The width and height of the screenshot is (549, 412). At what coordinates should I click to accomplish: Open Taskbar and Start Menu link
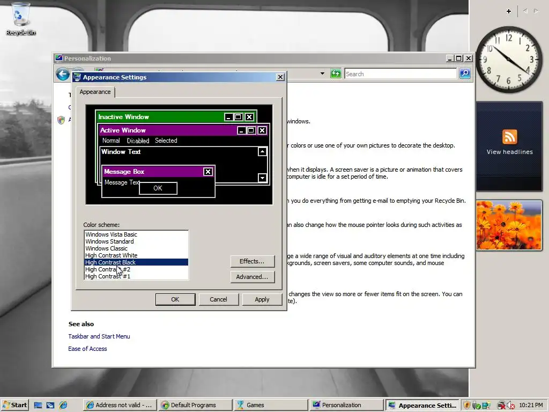pyautogui.click(x=99, y=336)
